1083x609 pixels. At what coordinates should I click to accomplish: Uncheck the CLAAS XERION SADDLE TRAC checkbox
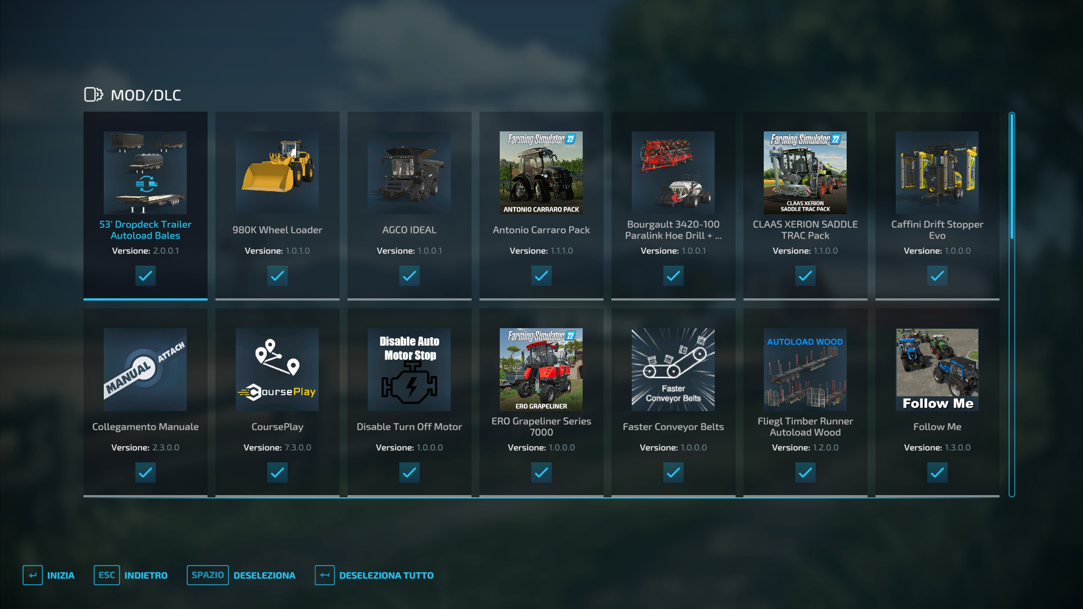pyautogui.click(x=805, y=276)
